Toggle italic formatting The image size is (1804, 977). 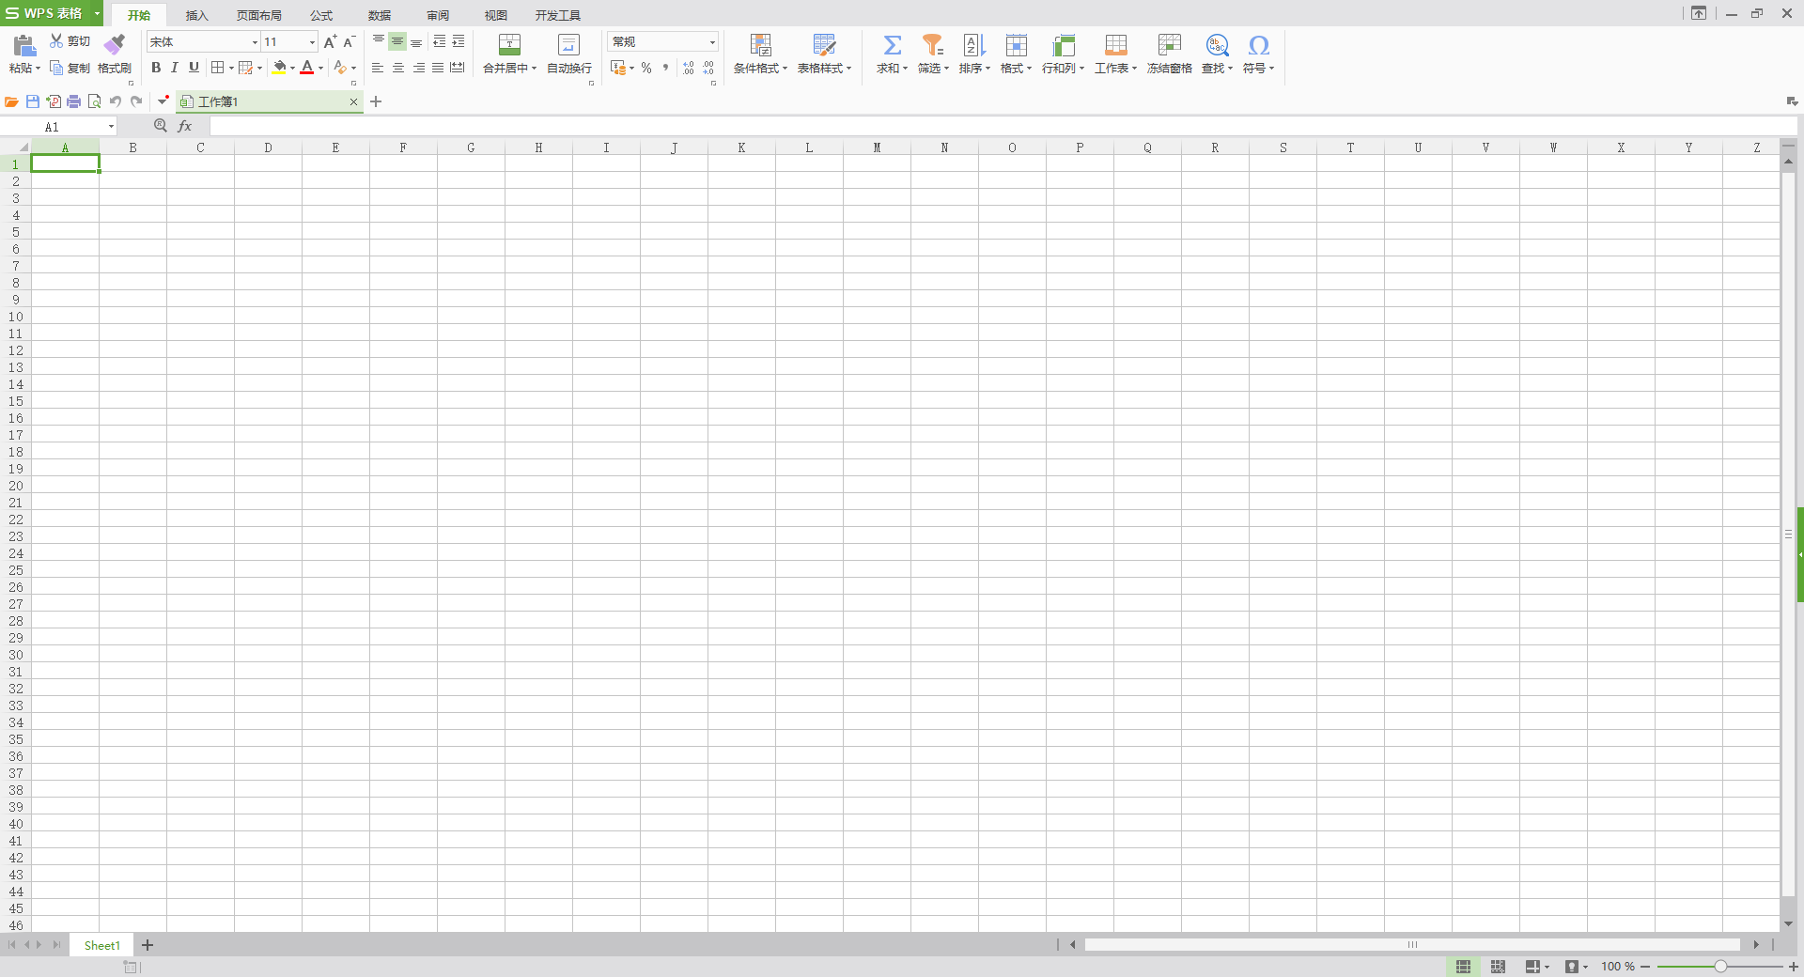point(175,68)
